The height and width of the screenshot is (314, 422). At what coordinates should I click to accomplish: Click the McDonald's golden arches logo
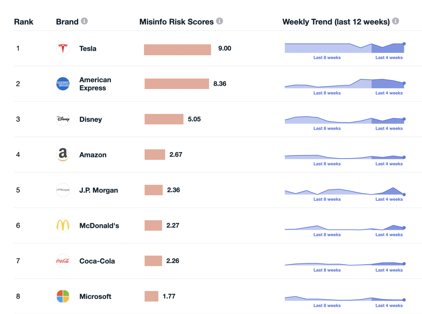click(63, 225)
